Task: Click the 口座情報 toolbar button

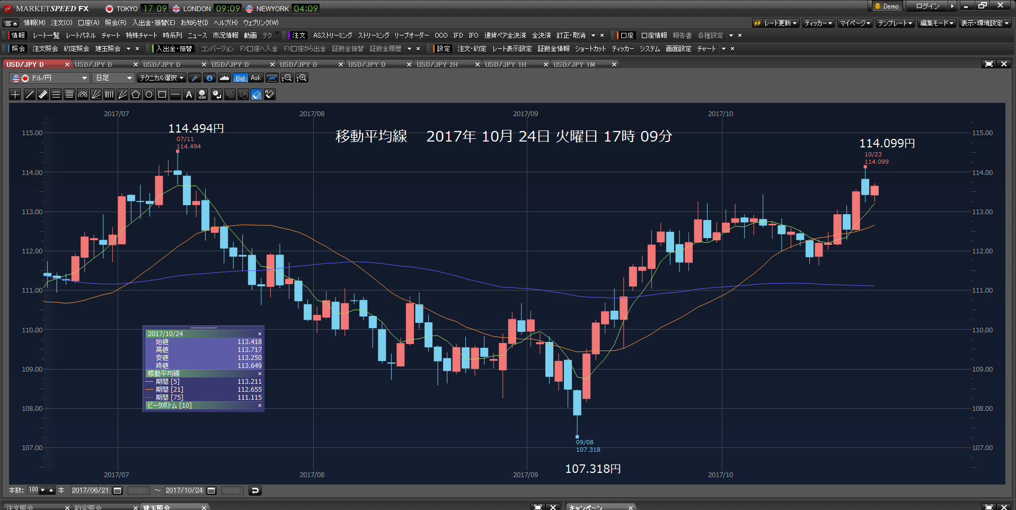Action: coord(654,36)
